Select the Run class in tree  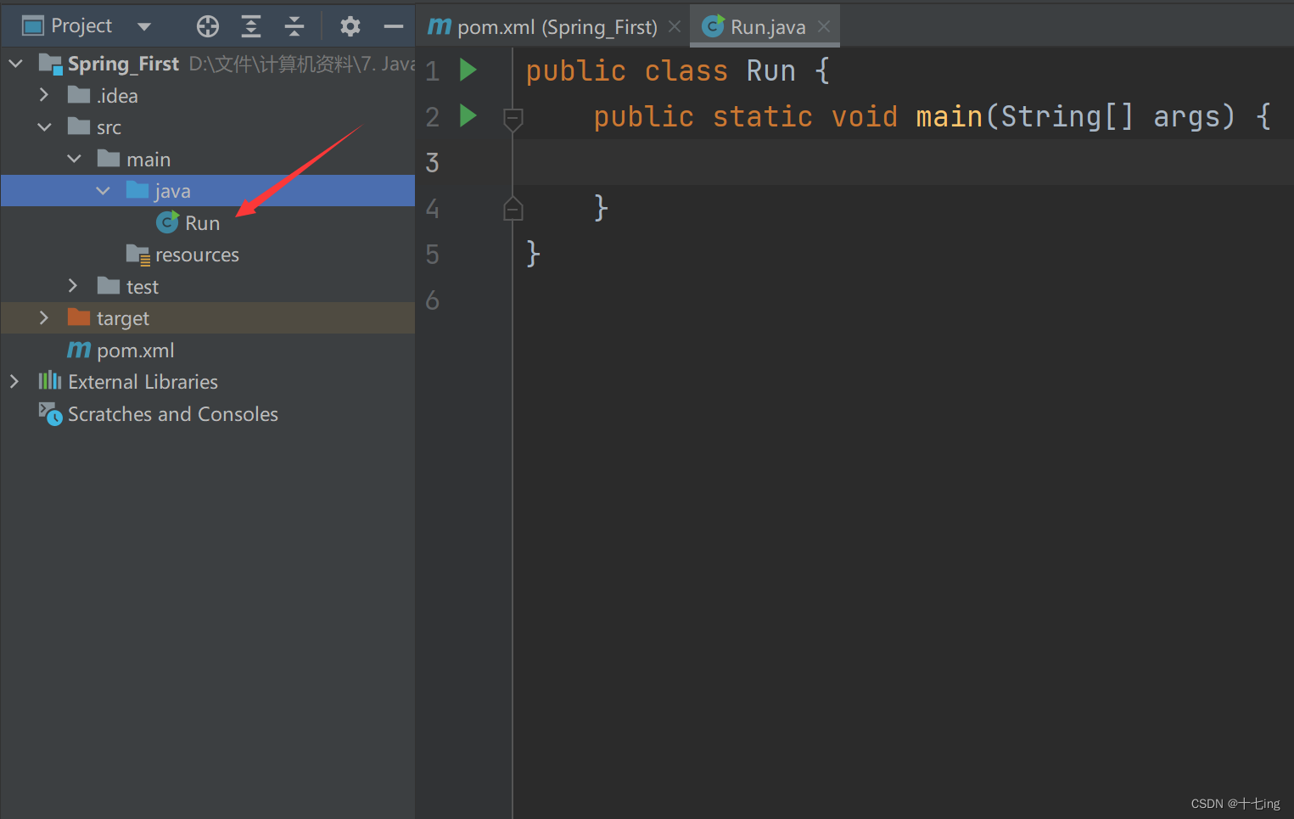click(x=202, y=223)
